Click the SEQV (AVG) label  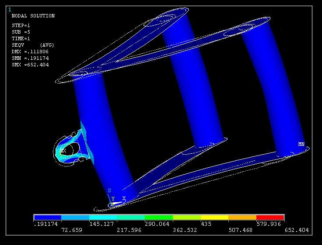[33, 45]
